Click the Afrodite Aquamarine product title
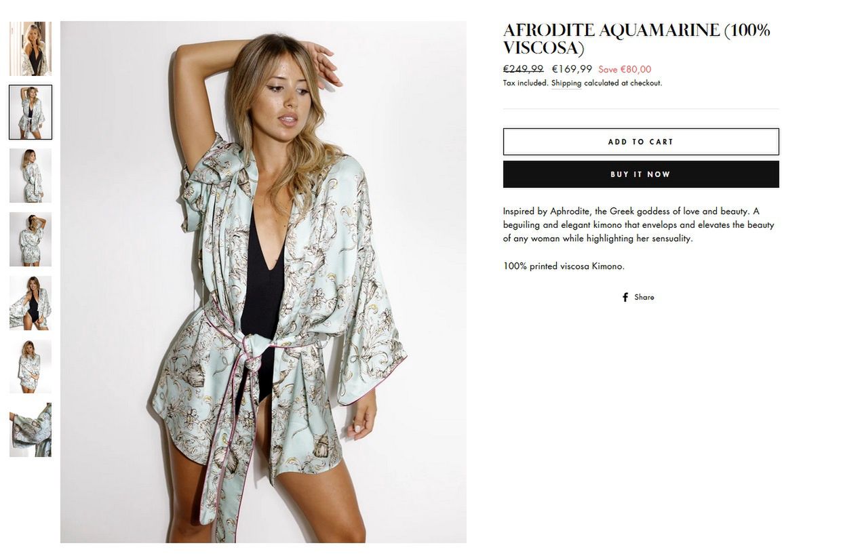Viewport: 862px width, 556px height. 637,39
